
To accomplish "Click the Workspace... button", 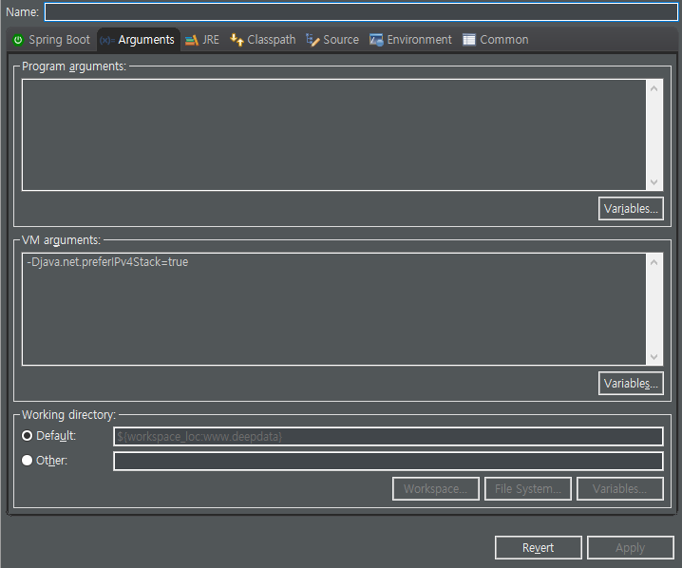I will coord(436,489).
